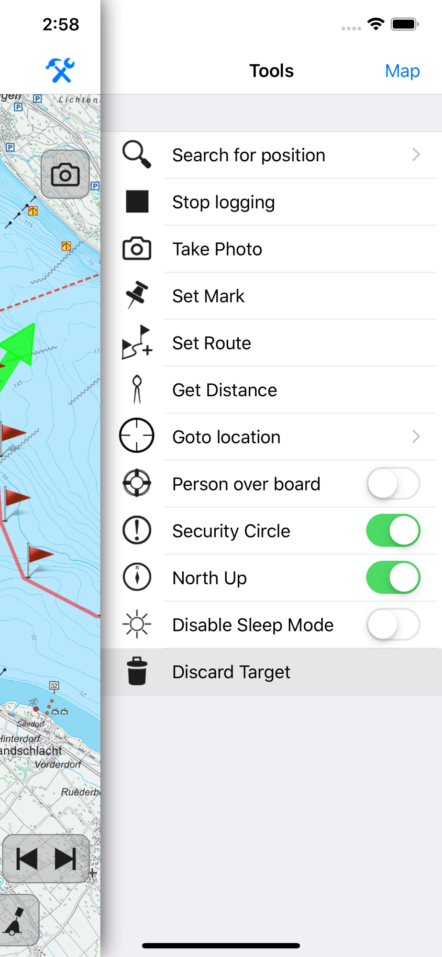Tap the camera button on the map
Image resolution: width=442 pixels, height=957 pixels.
click(x=65, y=174)
